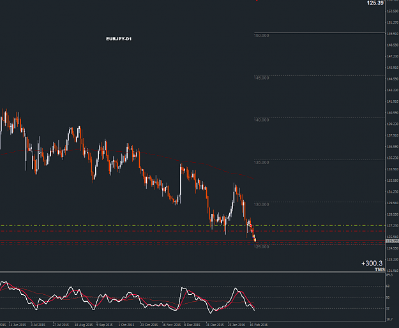Click the EURJPY-D1 chart title label
This screenshot has width=399, height=328.
(x=119, y=39)
